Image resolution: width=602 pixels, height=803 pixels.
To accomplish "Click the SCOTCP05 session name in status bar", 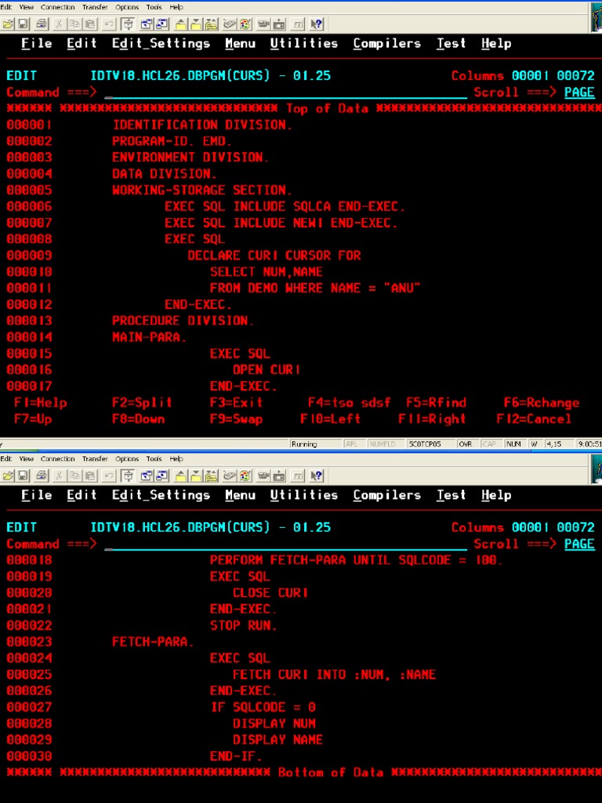I will coord(424,445).
